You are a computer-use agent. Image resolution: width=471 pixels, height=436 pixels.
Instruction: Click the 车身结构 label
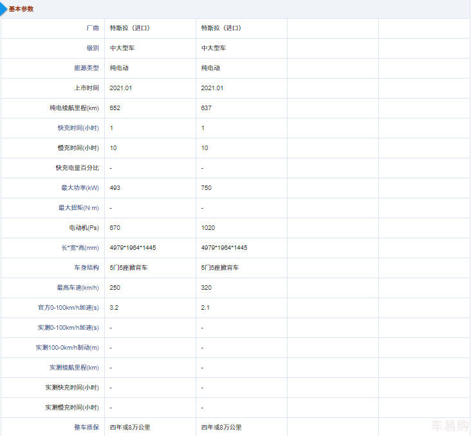(x=86, y=268)
